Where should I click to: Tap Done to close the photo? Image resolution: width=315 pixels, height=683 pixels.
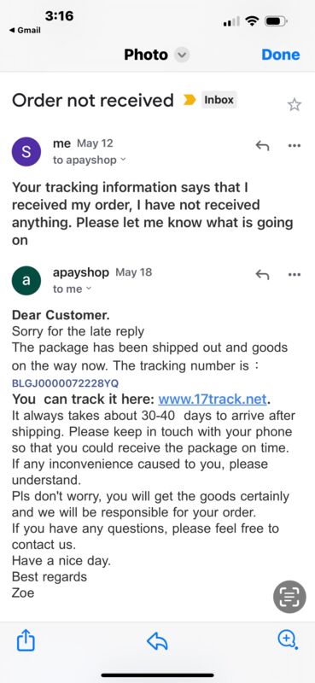(x=281, y=55)
